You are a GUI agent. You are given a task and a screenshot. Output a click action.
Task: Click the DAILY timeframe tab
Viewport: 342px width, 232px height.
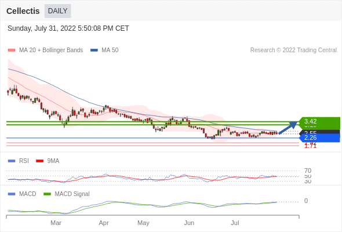[x=57, y=11]
